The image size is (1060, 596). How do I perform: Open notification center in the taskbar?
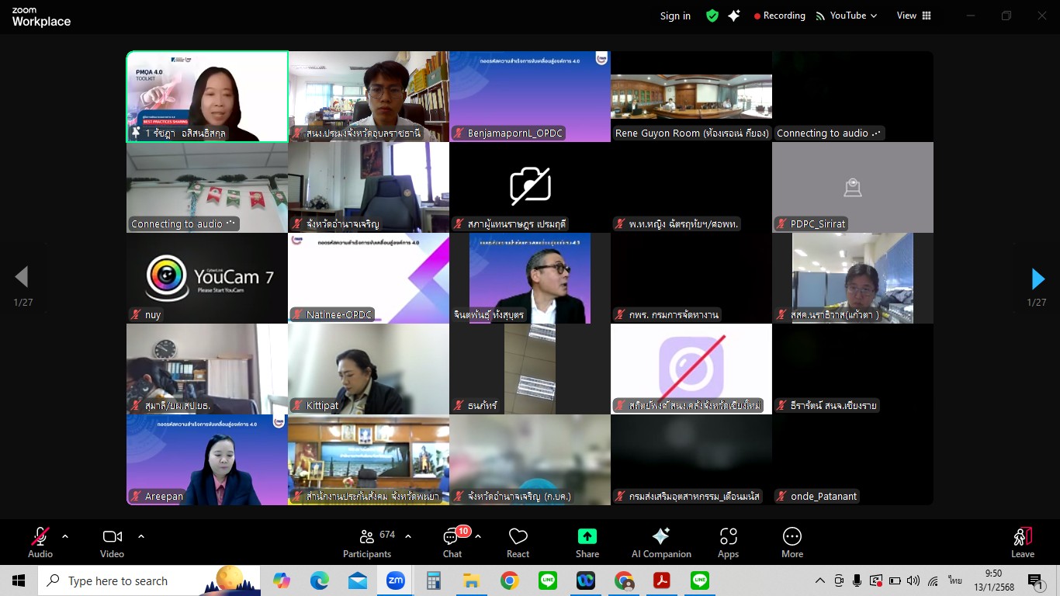(x=1035, y=580)
